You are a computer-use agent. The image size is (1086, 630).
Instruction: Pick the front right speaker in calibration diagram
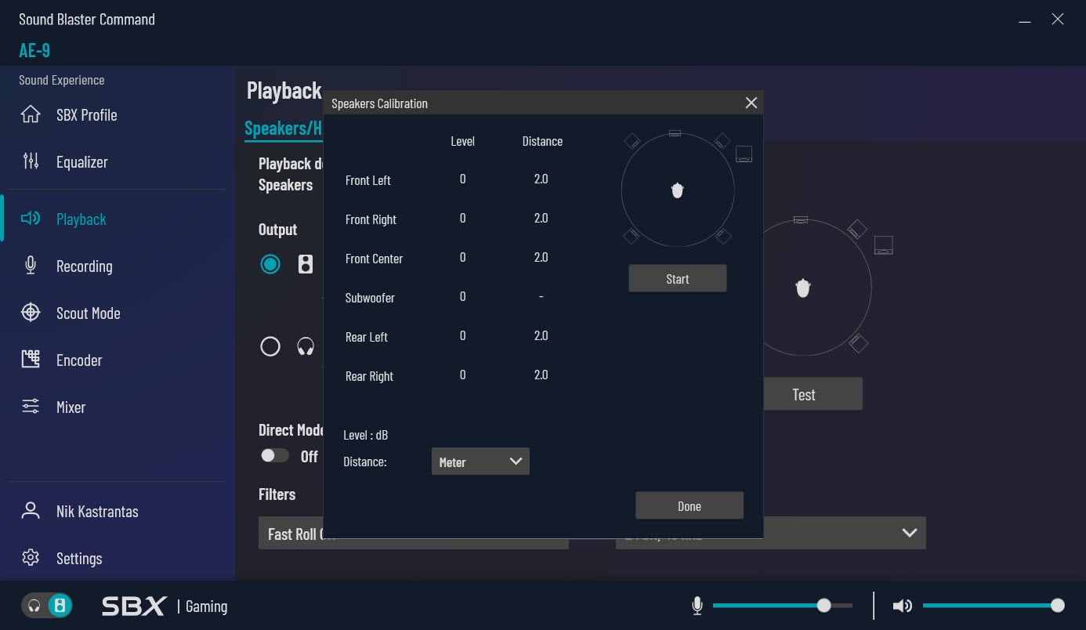tap(722, 141)
